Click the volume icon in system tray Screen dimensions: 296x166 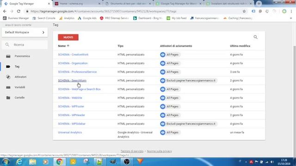[x=272, y=162]
